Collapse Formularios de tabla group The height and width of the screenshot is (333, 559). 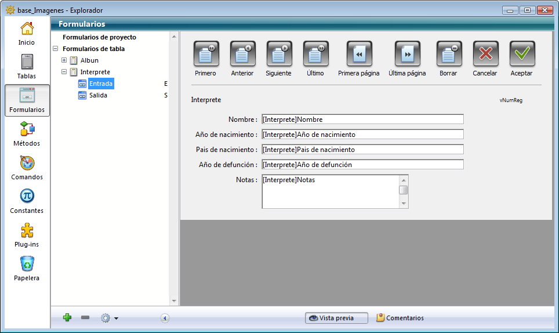click(x=56, y=49)
